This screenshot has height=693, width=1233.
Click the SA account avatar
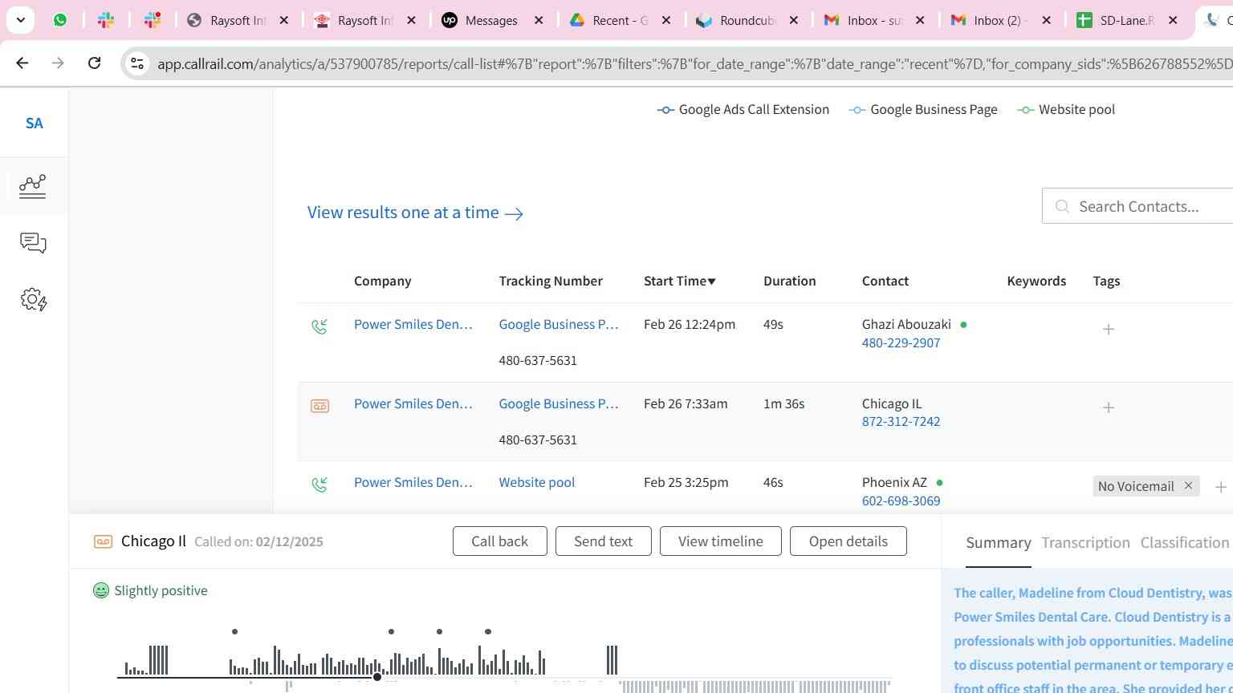34,124
